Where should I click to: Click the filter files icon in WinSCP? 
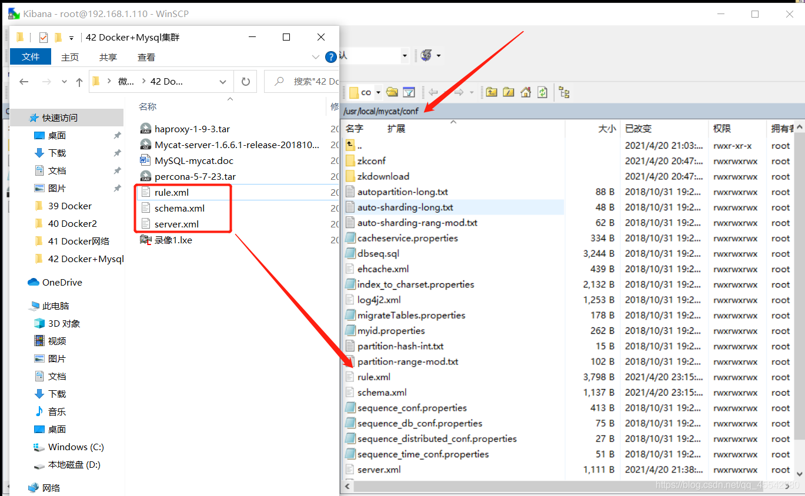(x=409, y=92)
